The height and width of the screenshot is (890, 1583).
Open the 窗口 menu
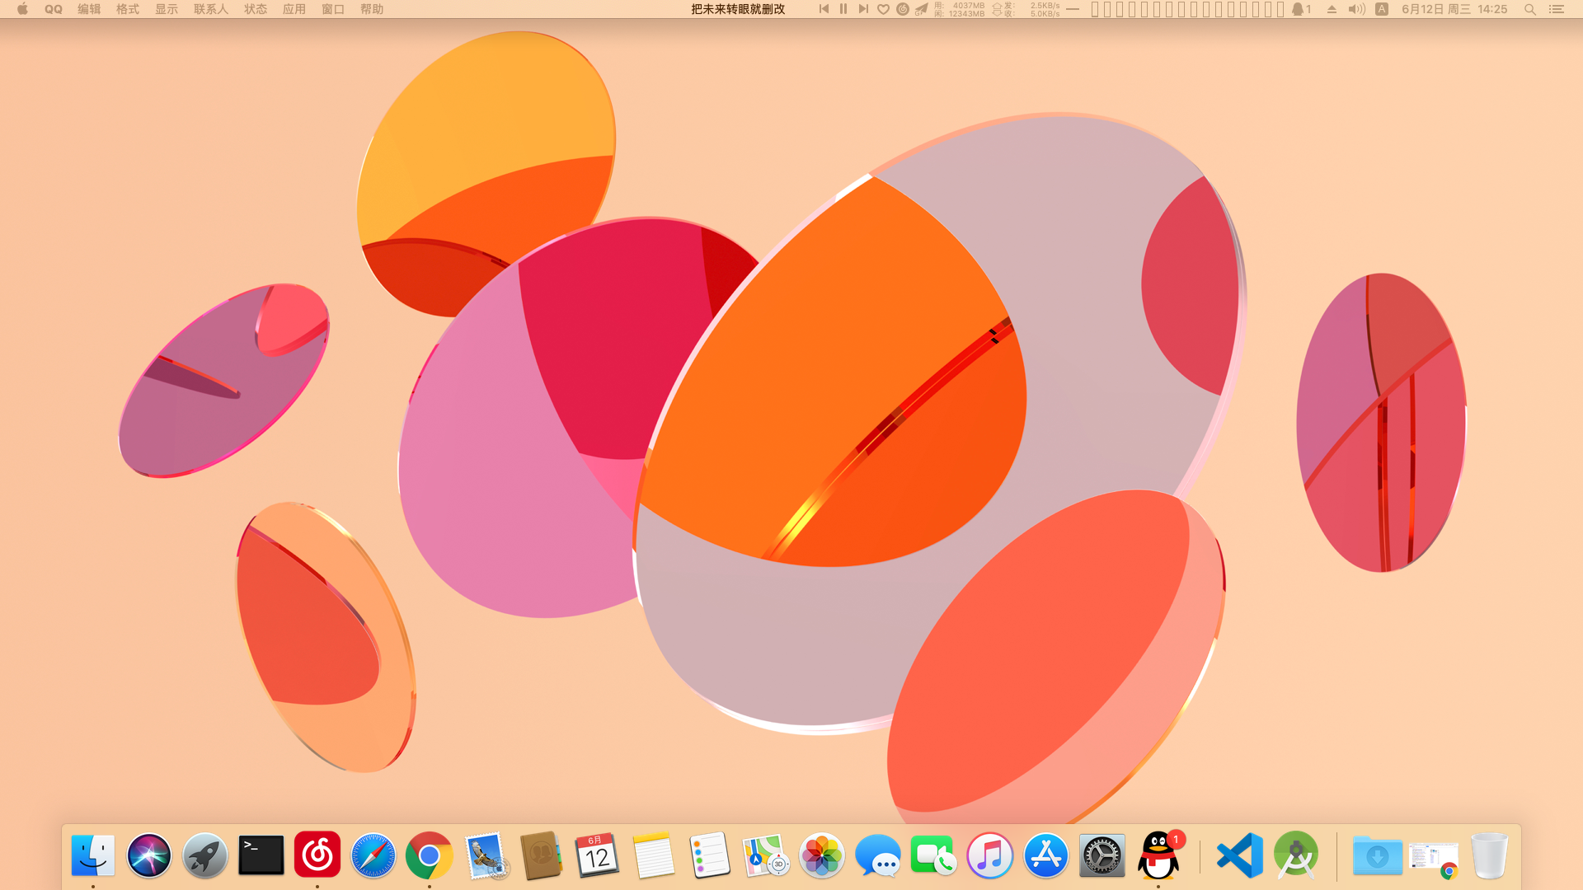pyautogui.click(x=333, y=9)
